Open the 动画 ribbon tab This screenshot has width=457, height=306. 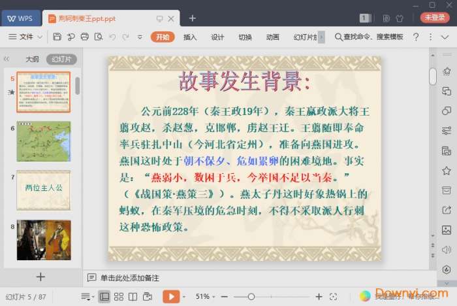pyautogui.click(x=272, y=37)
